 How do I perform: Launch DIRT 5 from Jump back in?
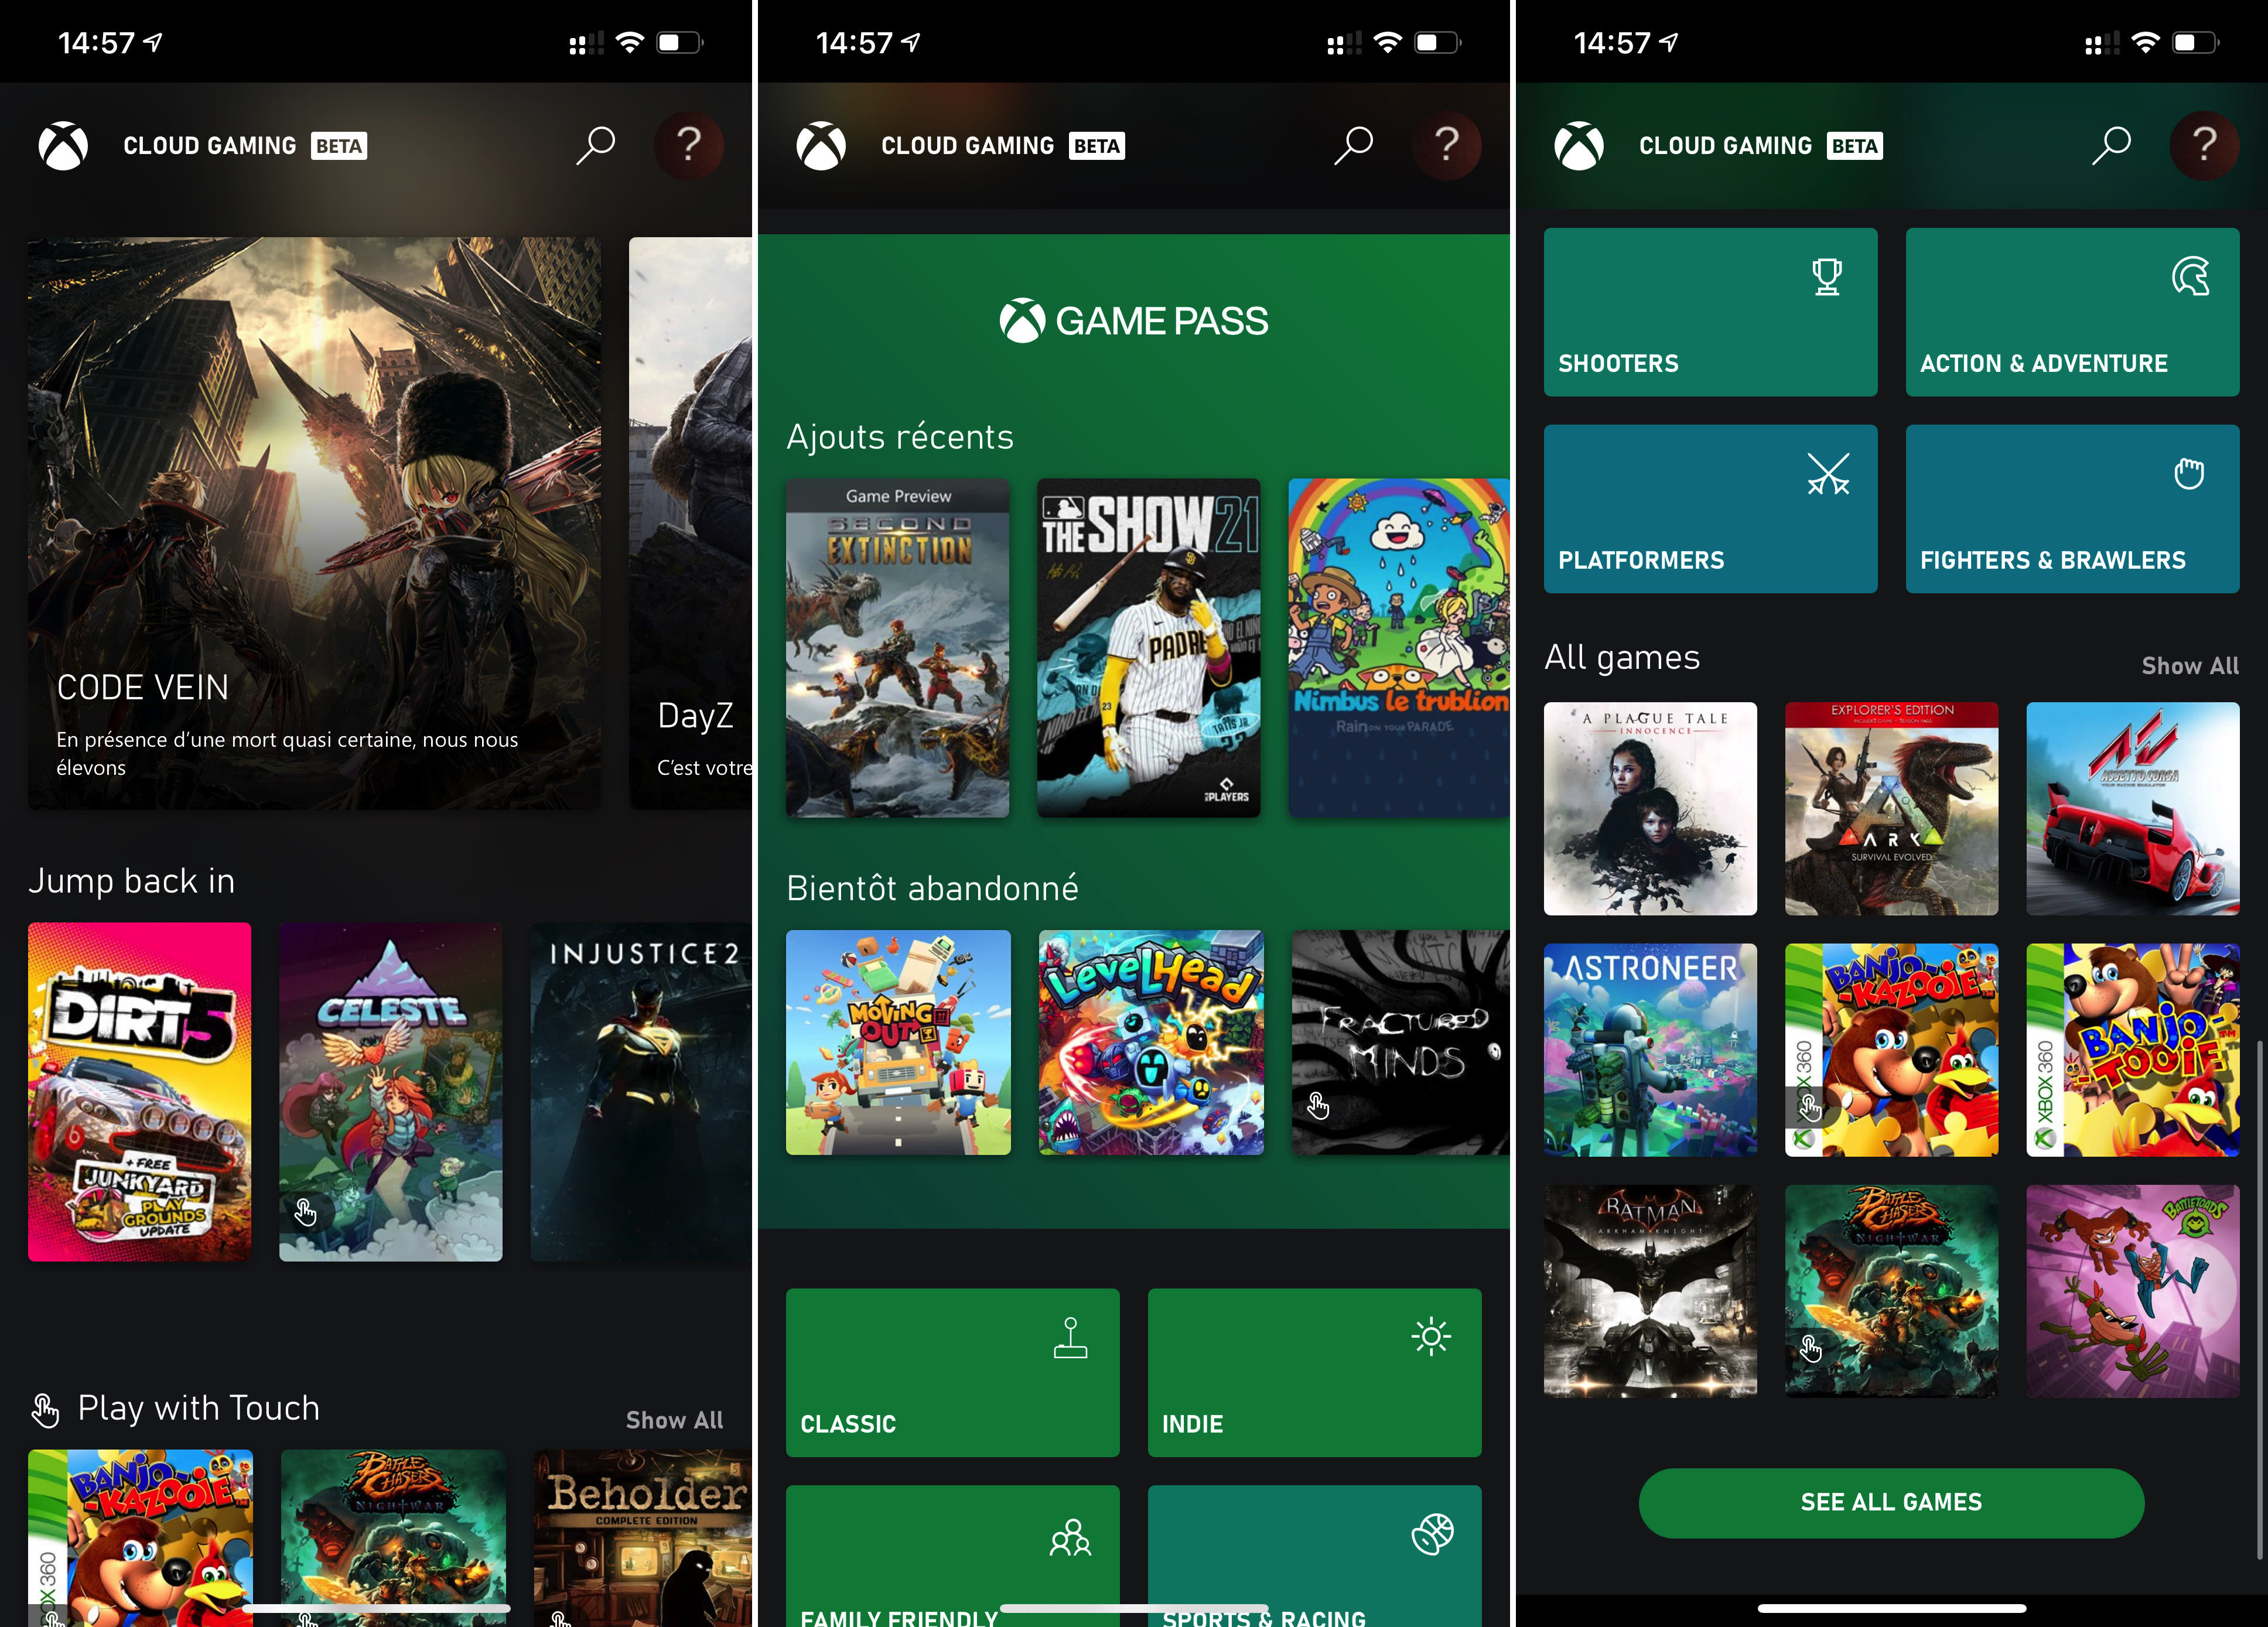tap(139, 1091)
